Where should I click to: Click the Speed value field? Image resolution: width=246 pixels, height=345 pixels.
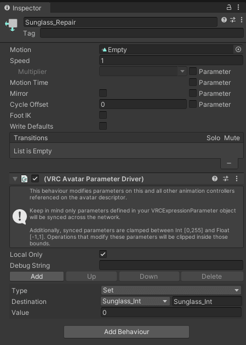click(x=171, y=60)
